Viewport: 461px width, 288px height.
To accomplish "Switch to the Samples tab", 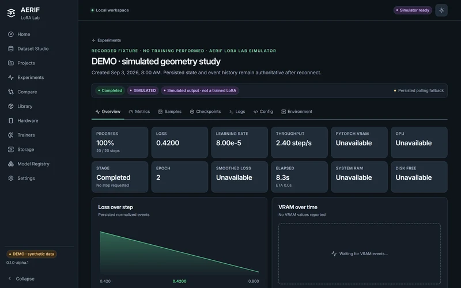I will (x=170, y=112).
